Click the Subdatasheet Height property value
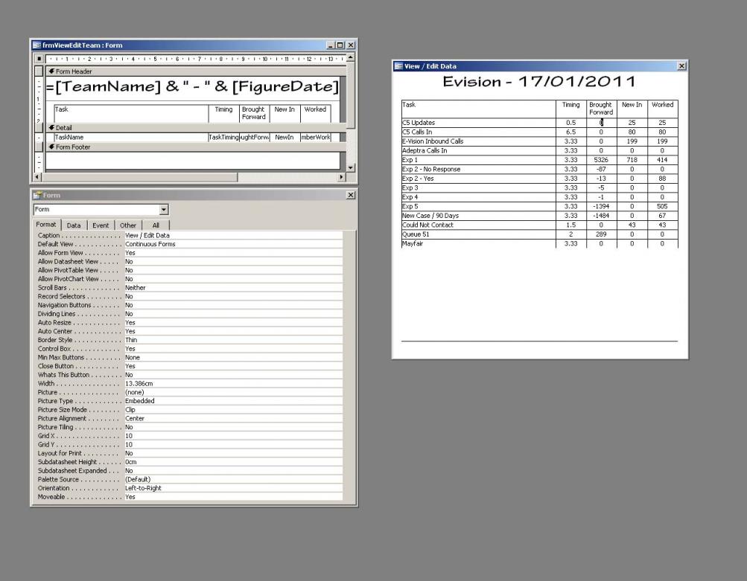Screen dimensions: 747x581 click(233, 463)
